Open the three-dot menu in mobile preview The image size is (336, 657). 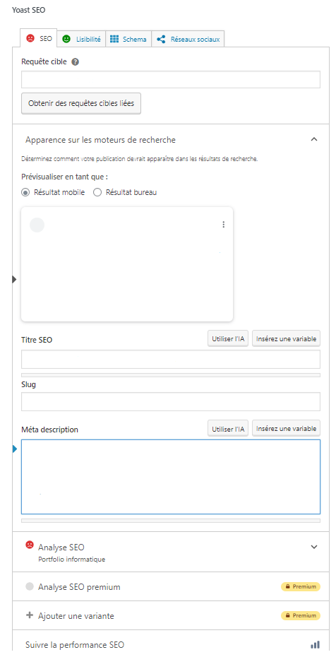click(x=224, y=225)
